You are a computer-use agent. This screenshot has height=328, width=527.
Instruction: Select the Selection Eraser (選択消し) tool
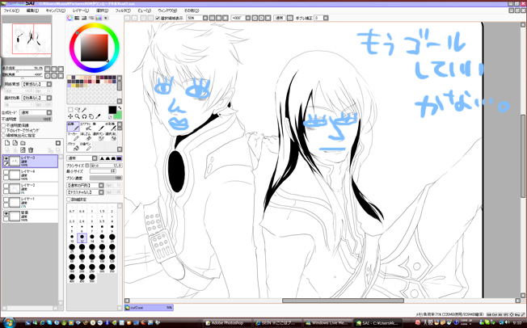pyautogui.click(x=110, y=136)
